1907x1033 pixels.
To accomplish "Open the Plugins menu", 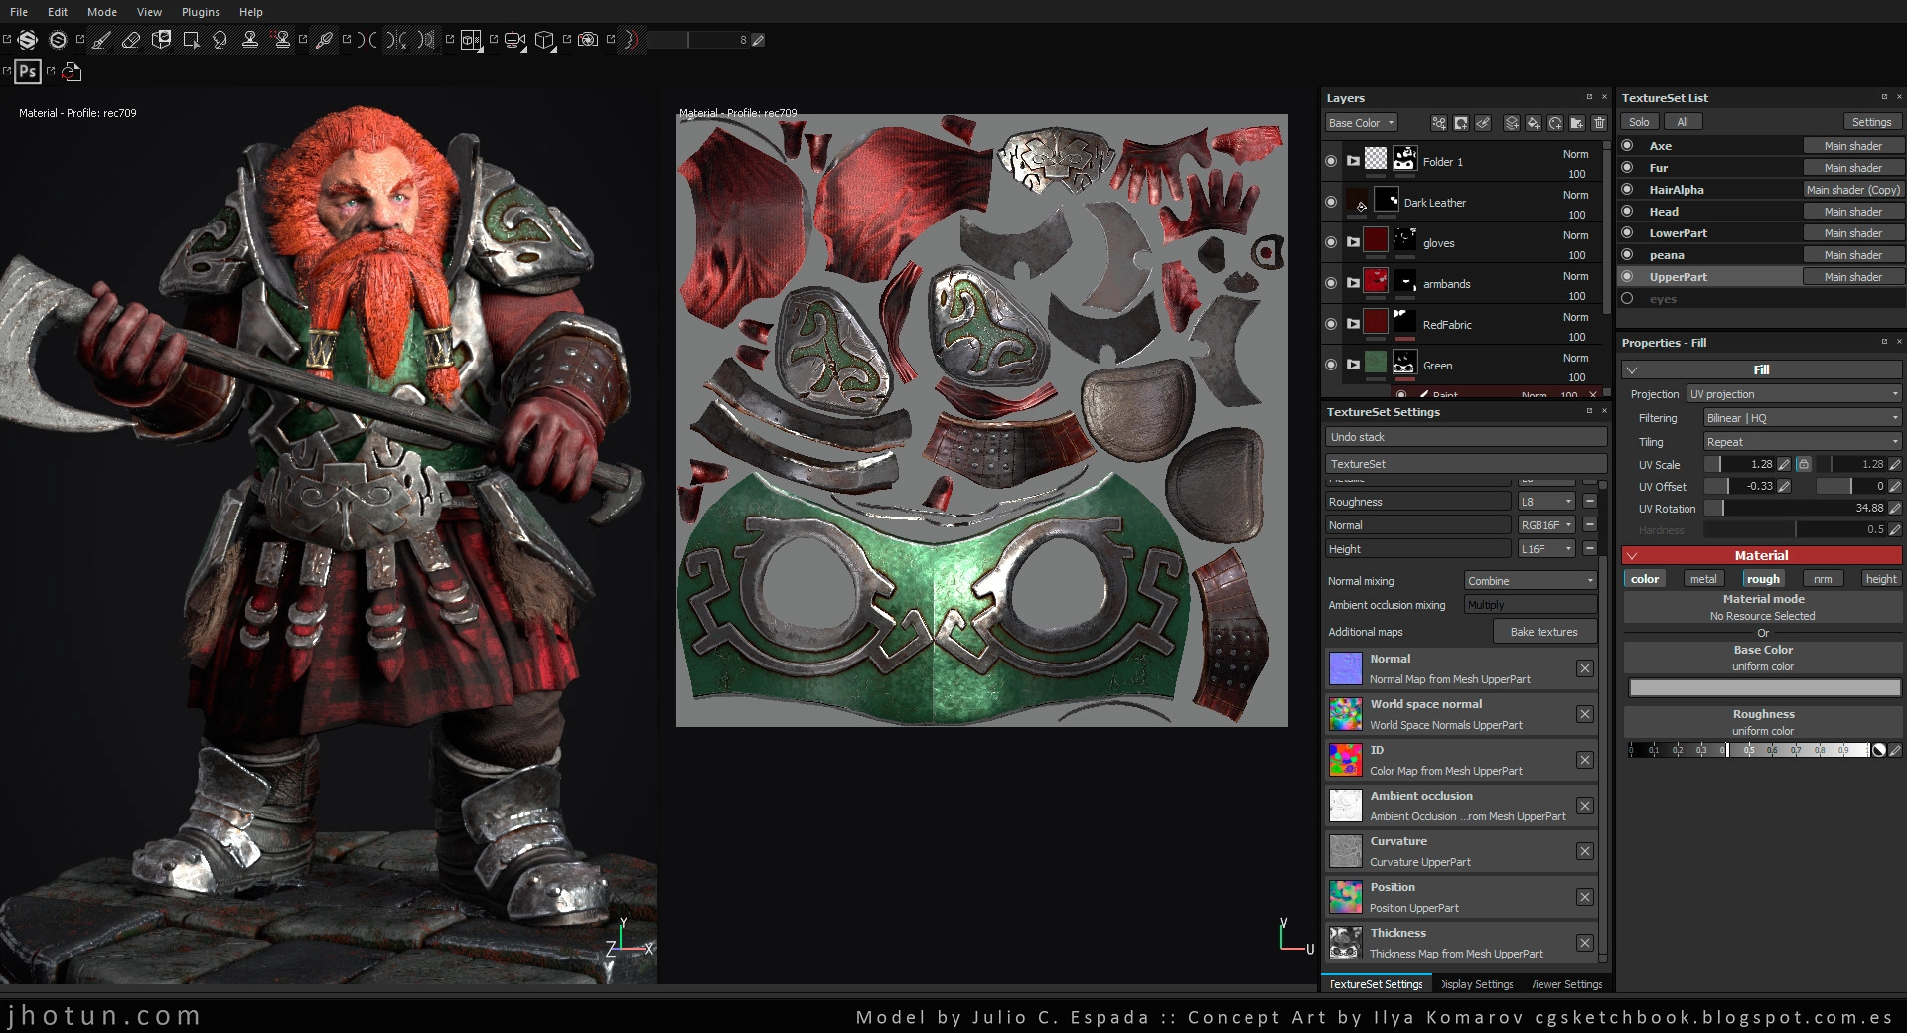I will pyautogui.click(x=200, y=12).
